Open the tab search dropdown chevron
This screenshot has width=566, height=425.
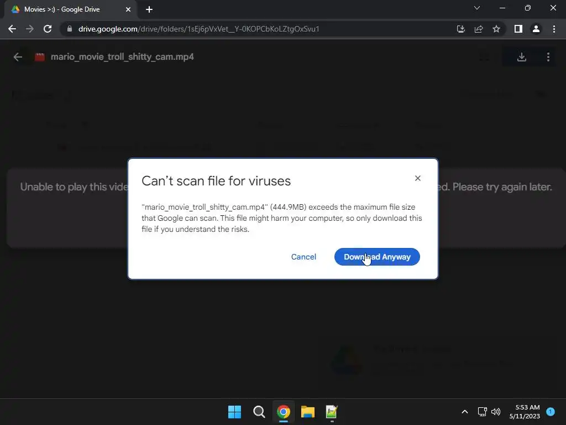tap(477, 8)
